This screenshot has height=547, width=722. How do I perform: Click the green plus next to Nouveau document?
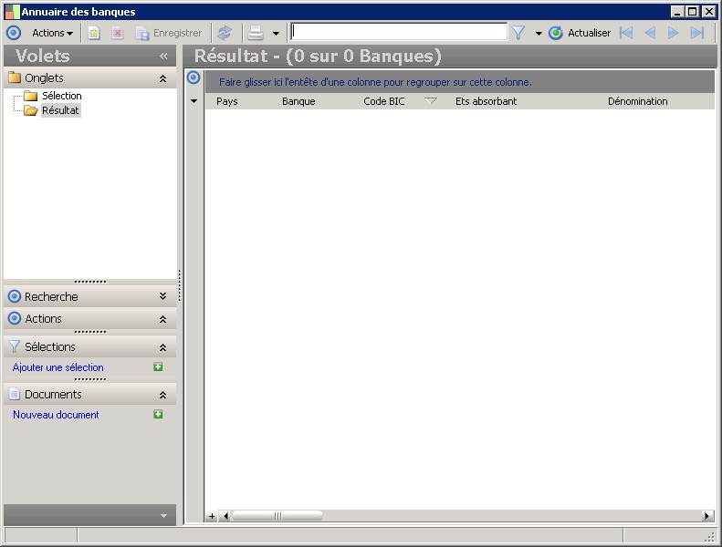pyautogui.click(x=158, y=414)
